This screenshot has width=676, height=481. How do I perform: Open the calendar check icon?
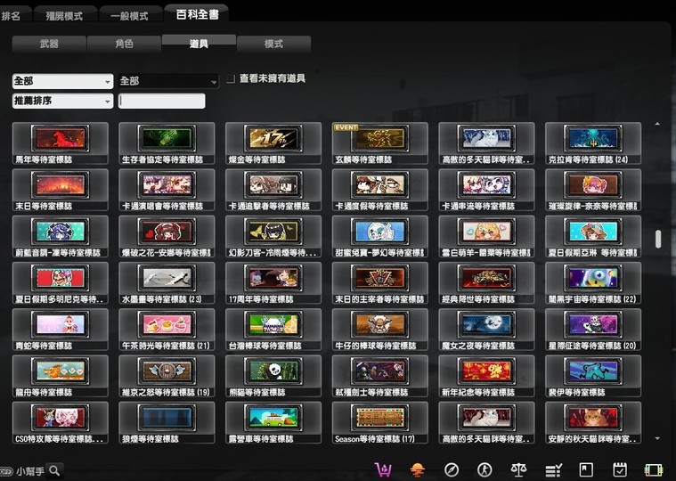click(620, 469)
